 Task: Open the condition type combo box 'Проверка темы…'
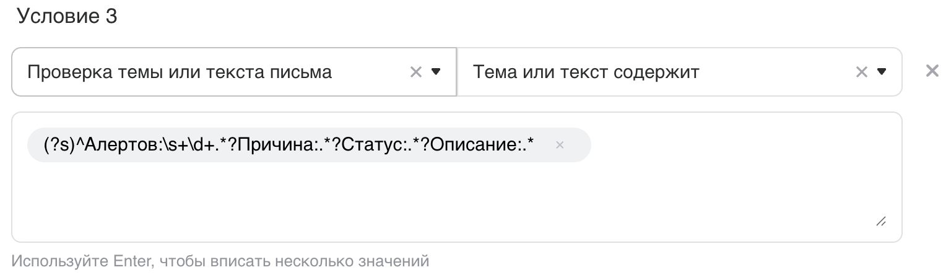[234, 72]
